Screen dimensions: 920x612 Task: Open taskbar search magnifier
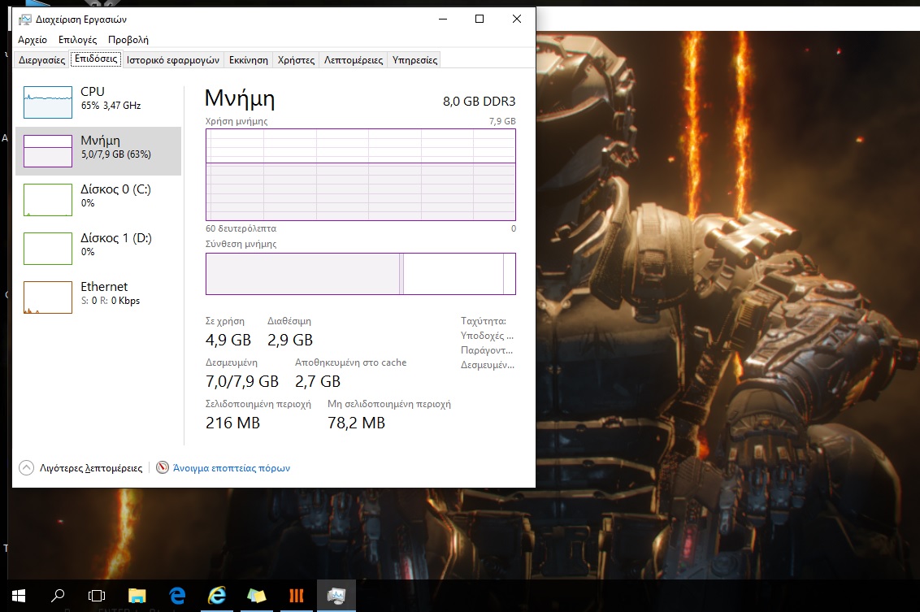pyautogui.click(x=58, y=597)
